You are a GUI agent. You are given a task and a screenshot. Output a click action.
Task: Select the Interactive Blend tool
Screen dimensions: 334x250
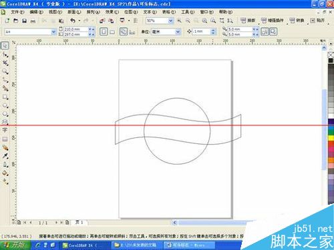pyautogui.click(x=5, y=147)
